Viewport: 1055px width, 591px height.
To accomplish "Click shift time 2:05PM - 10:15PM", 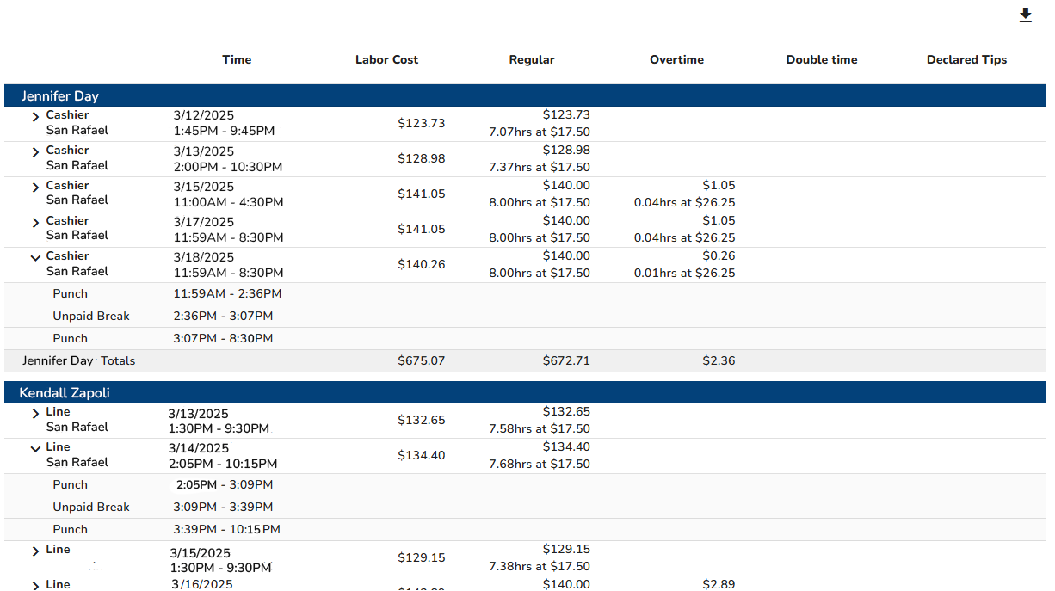I will click(x=223, y=464).
